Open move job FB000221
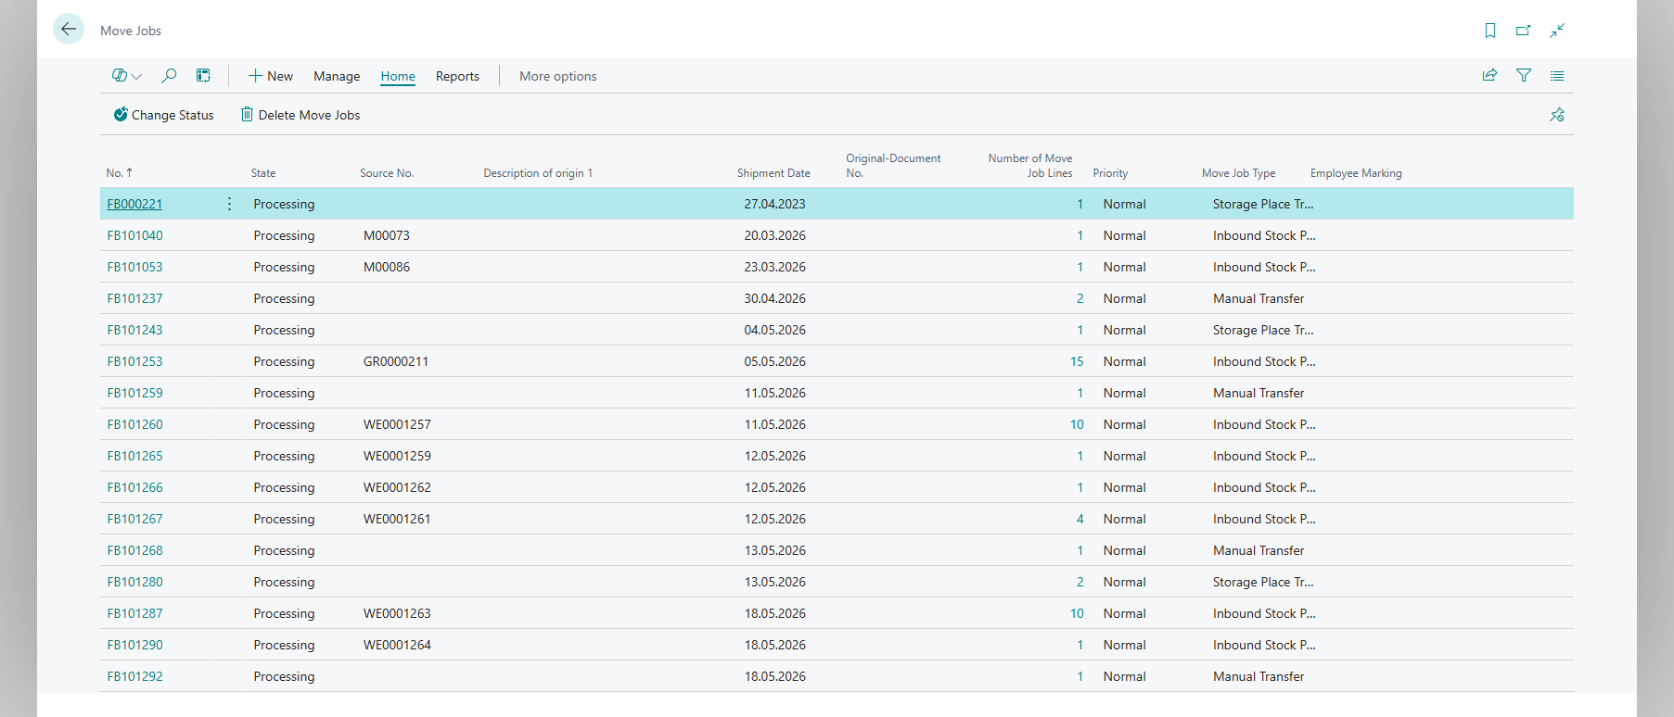Image resolution: width=1674 pixels, height=717 pixels. pos(134,204)
